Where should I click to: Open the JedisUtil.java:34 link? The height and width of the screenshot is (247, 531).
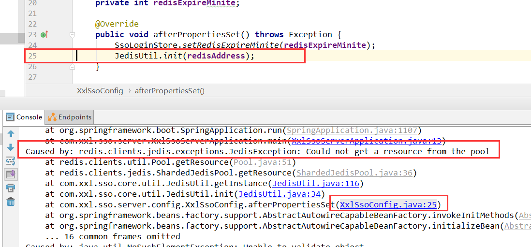pyautogui.click(x=279, y=194)
